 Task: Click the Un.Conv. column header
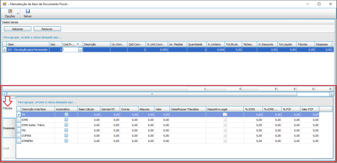pos(119,44)
